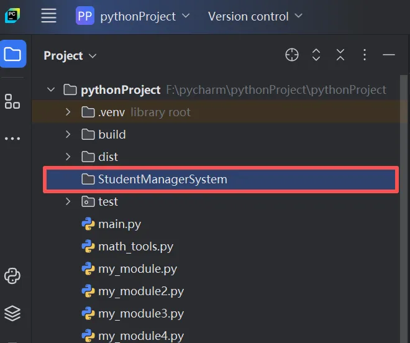Expand the build folder chevron
The height and width of the screenshot is (343, 410).
68,135
